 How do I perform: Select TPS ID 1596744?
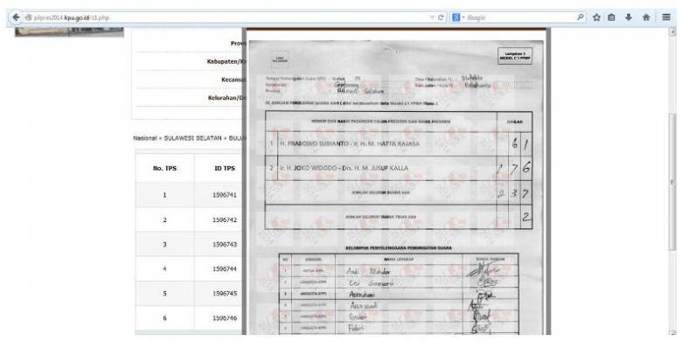click(225, 268)
